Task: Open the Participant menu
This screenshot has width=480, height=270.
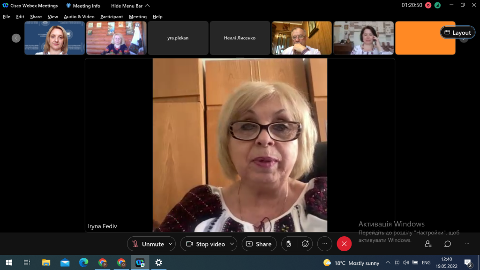Action: pyautogui.click(x=112, y=17)
